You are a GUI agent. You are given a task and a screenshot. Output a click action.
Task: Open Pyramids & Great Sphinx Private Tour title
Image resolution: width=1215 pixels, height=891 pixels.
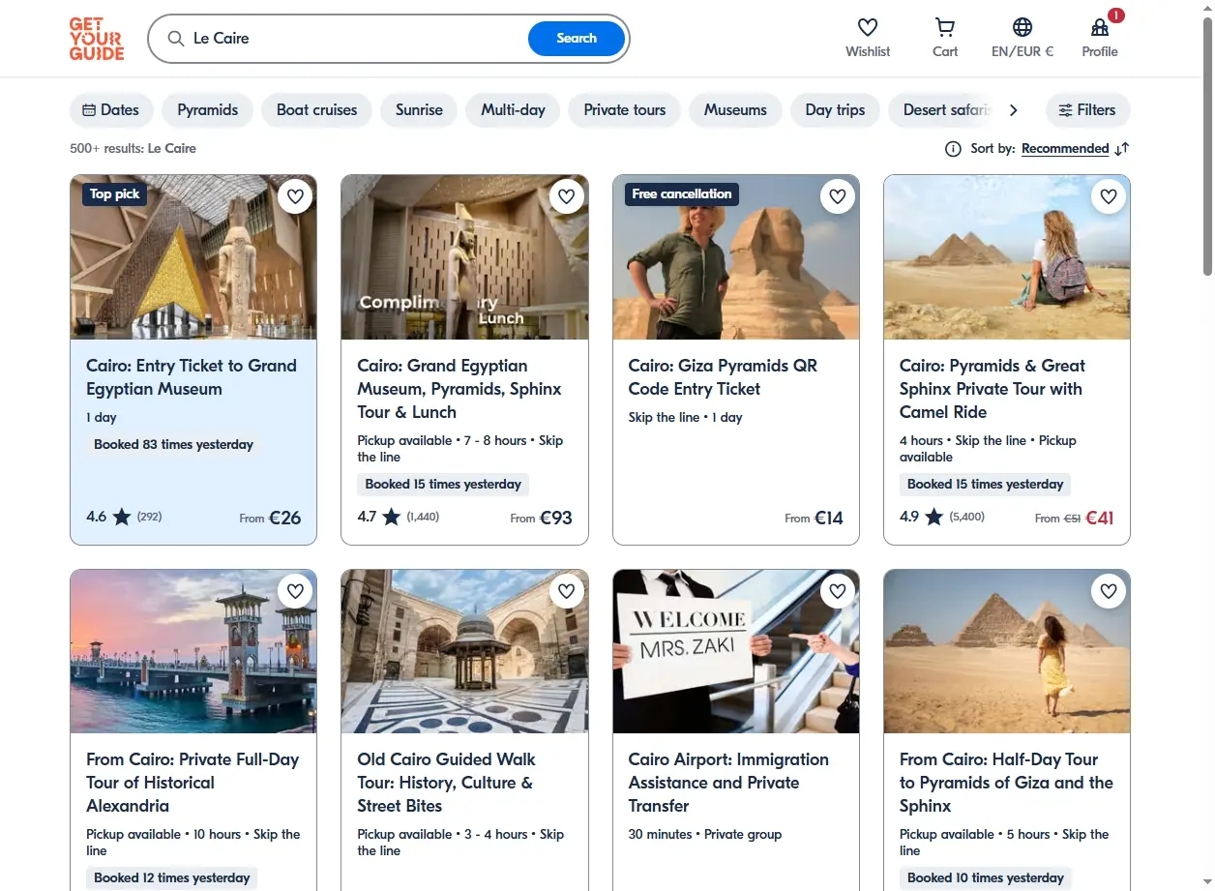pyautogui.click(x=993, y=389)
